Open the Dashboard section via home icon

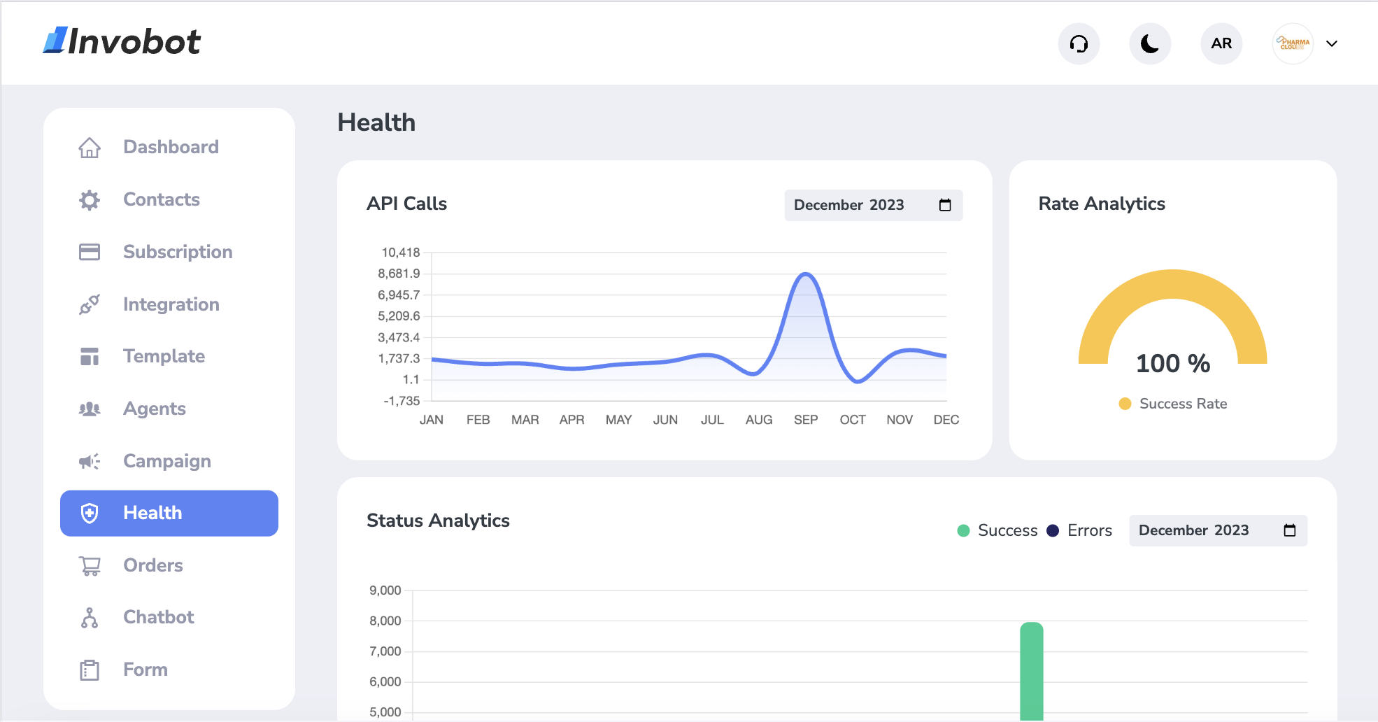pyautogui.click(x=90, y=148)
